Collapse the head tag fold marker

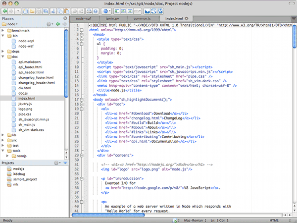pyautogui.click(x=81, y=34)
